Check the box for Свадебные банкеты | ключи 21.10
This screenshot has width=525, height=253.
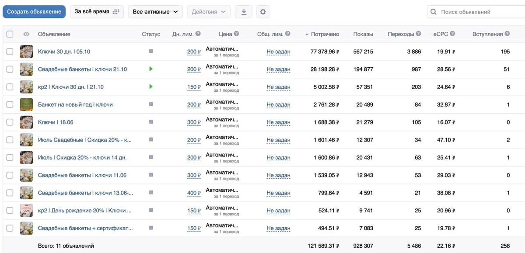(10, 69)
